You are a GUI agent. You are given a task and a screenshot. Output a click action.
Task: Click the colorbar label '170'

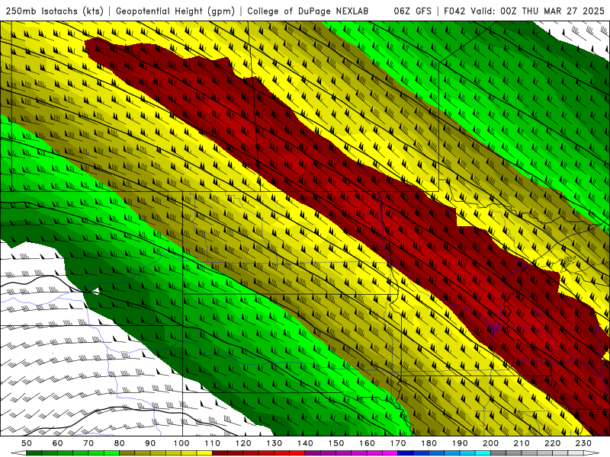(398, 443)
